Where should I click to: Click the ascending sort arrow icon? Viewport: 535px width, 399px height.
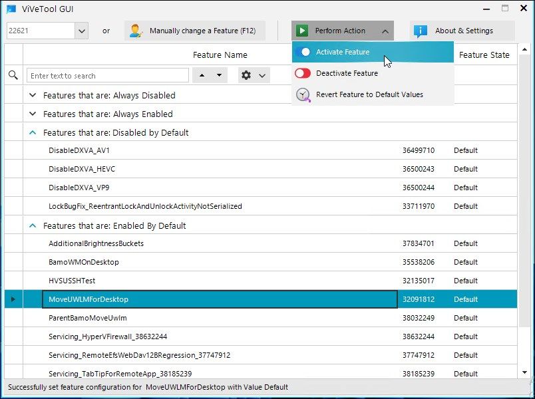(203, 74)
